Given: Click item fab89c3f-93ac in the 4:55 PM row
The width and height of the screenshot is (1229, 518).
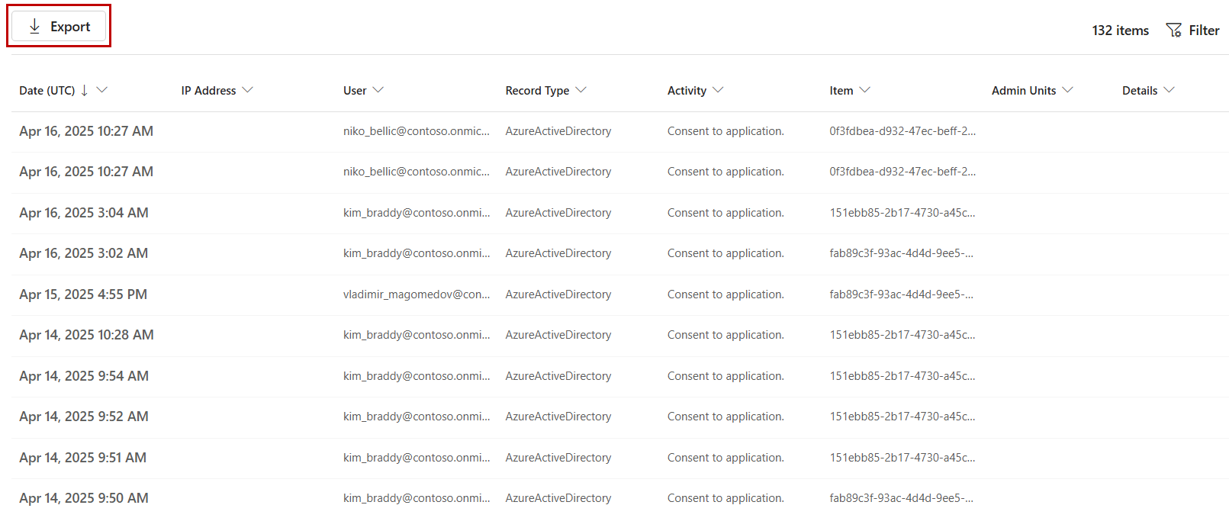Looking at the screenshot, I should (902, 294).
